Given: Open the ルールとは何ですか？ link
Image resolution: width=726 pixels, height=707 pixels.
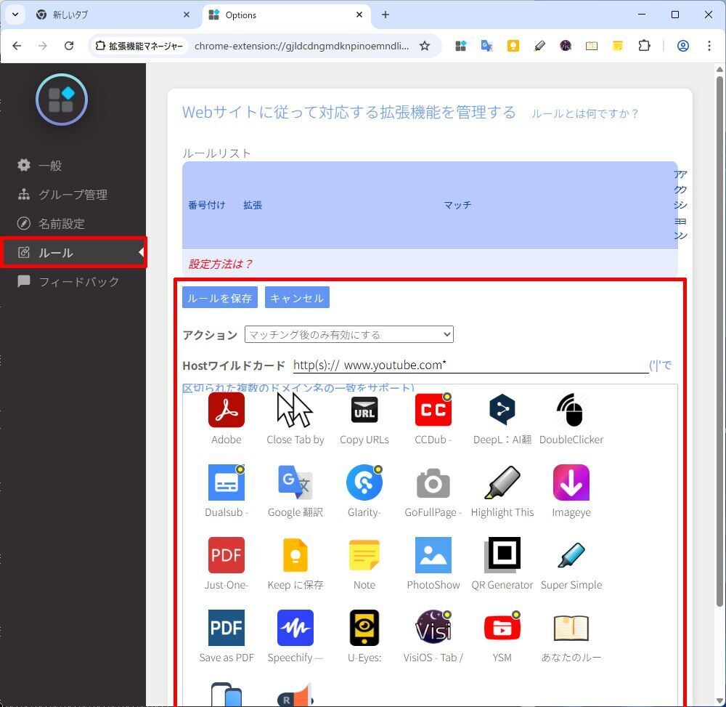Looking at the screenshot, I should point(584,113).
